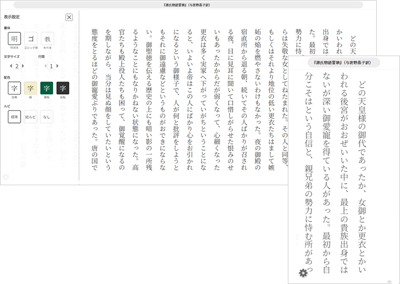This screenshot has width=400, height=284.
Task: Decrease 行間 with the left arrow
Action: 46,66
